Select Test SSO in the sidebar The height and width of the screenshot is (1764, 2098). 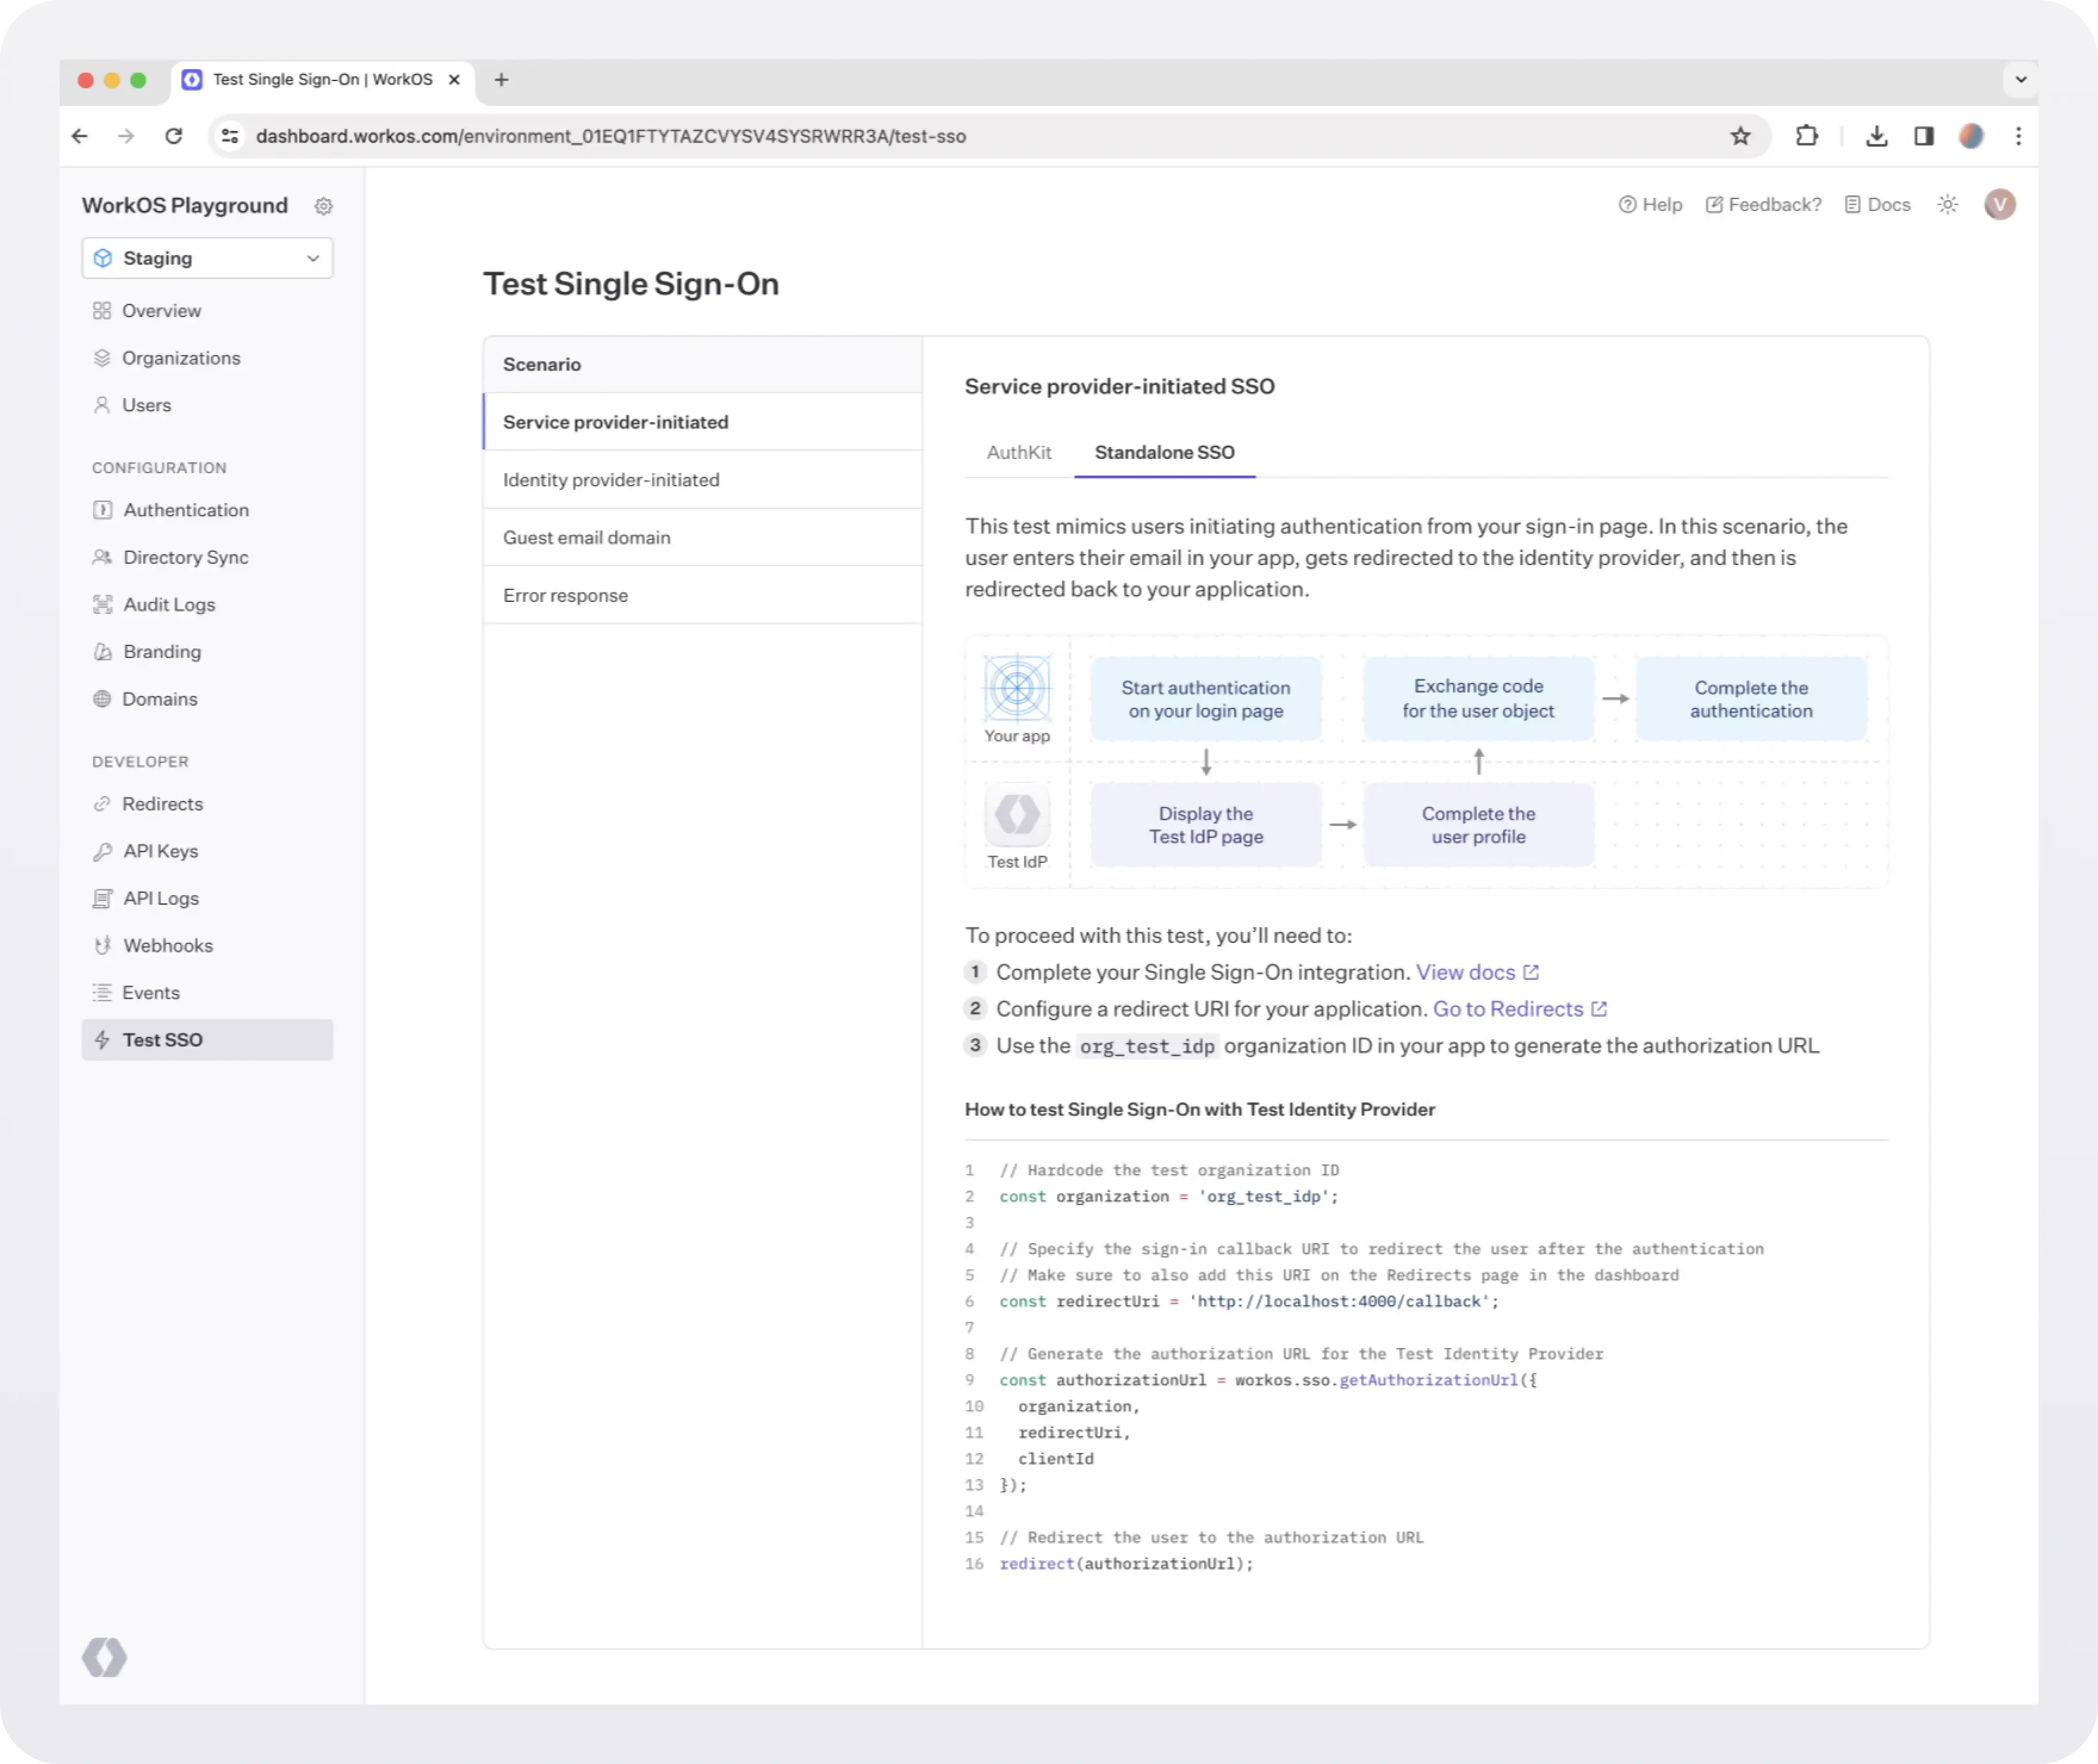207,1040
